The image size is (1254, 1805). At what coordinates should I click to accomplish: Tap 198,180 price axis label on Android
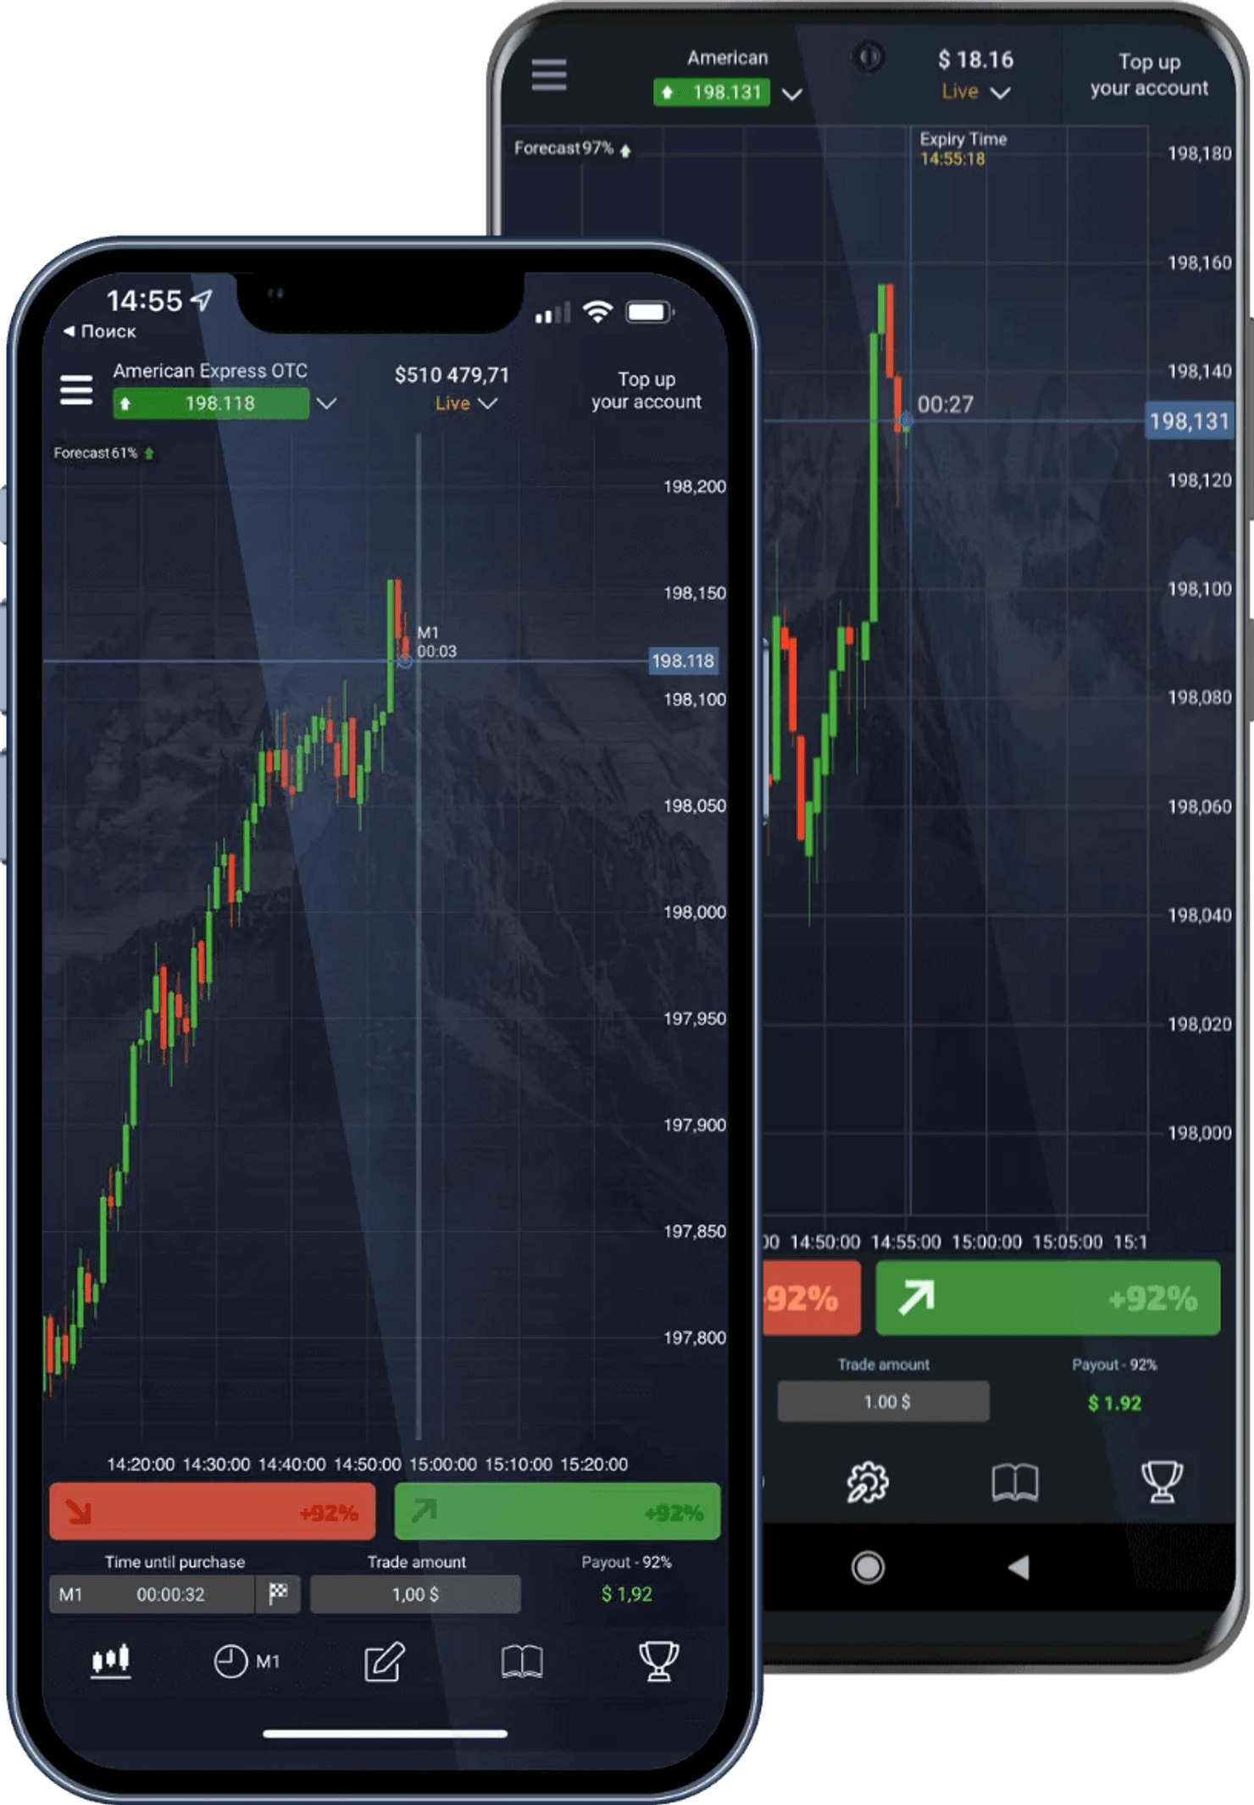pyautogui.click(x=1200, y=153)
